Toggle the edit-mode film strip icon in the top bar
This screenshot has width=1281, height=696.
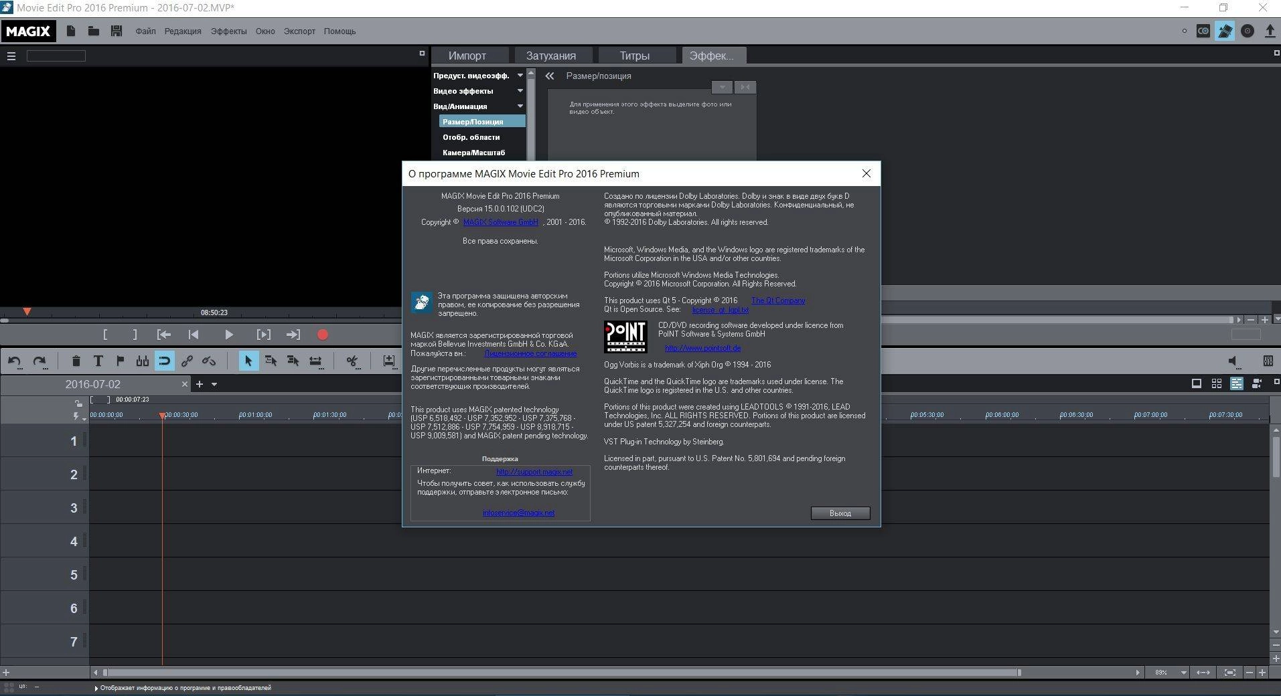click(1225, 31)
